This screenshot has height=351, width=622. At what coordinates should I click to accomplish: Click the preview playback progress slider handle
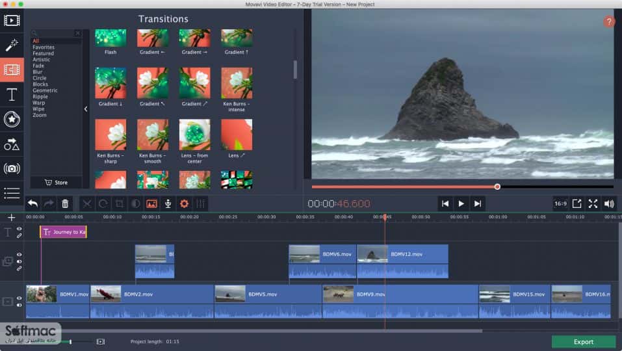pyautogui.click(x=497, y=187)
